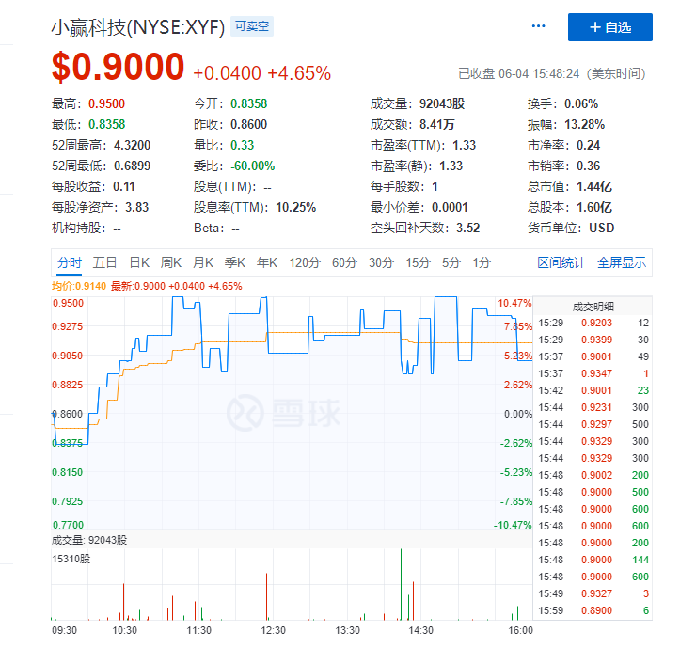Viewport: 680px width, 648px height.
Task: Click the 成交额 value 8.41万
Action: pyautogui.click(x=437, y=125)
